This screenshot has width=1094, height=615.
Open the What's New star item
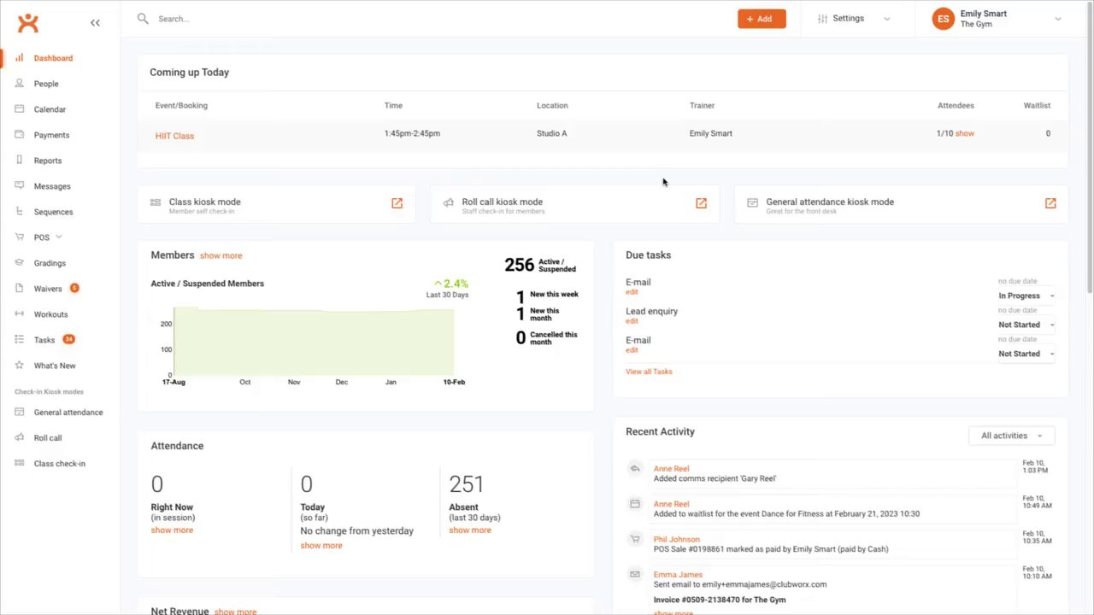click(x=55, y=366)
